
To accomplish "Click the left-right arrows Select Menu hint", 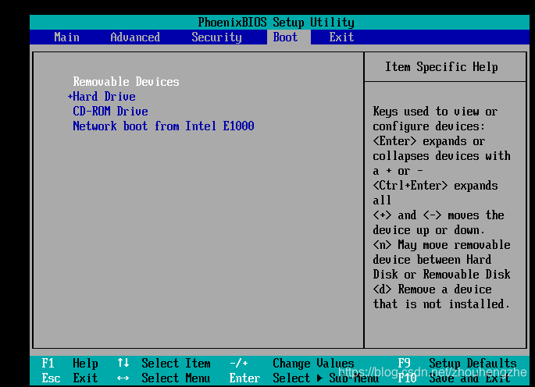I will pyautogui.click(x=164, y=378).
